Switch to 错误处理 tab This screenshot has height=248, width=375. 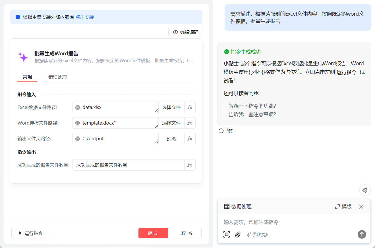[x=58, y=77]
